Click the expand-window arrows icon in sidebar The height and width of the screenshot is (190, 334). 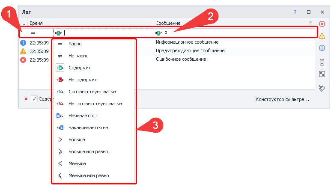pyautogui.click(x=322, y=74)
